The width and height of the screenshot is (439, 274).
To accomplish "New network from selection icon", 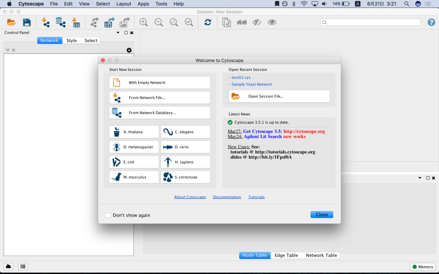I will [x=226, y=22].
